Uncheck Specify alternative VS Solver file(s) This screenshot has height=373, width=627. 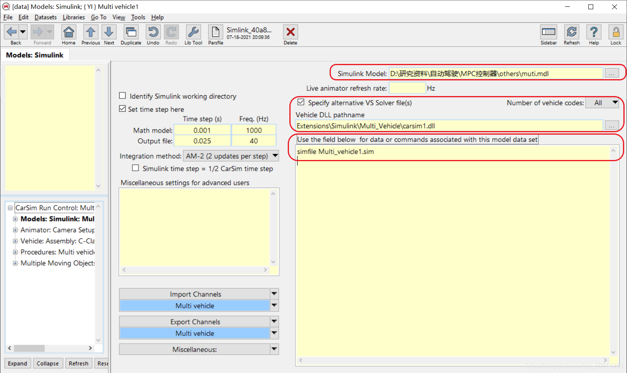301,102
